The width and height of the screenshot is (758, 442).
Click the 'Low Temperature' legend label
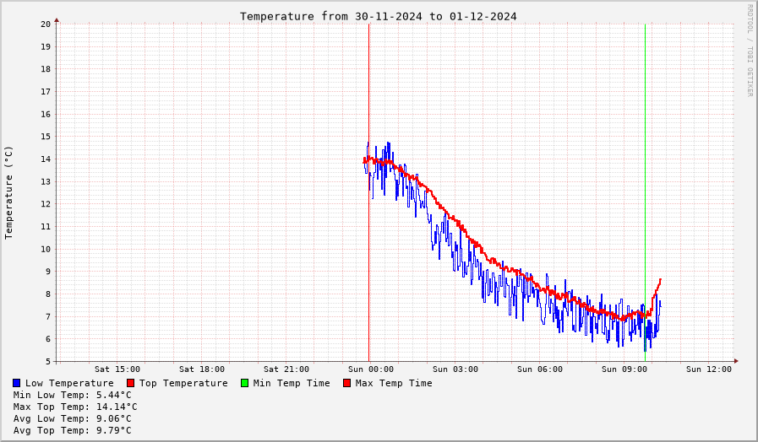point(69,383)
